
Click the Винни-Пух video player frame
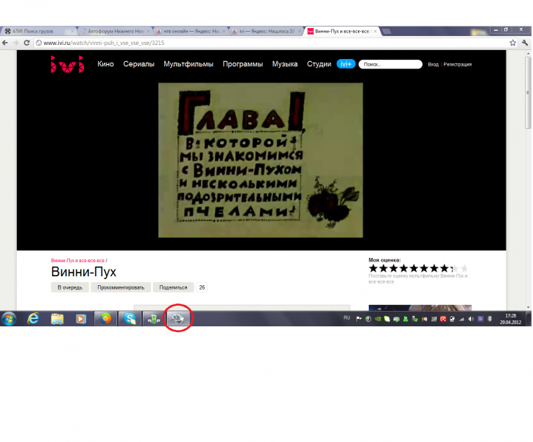point(261,160)
